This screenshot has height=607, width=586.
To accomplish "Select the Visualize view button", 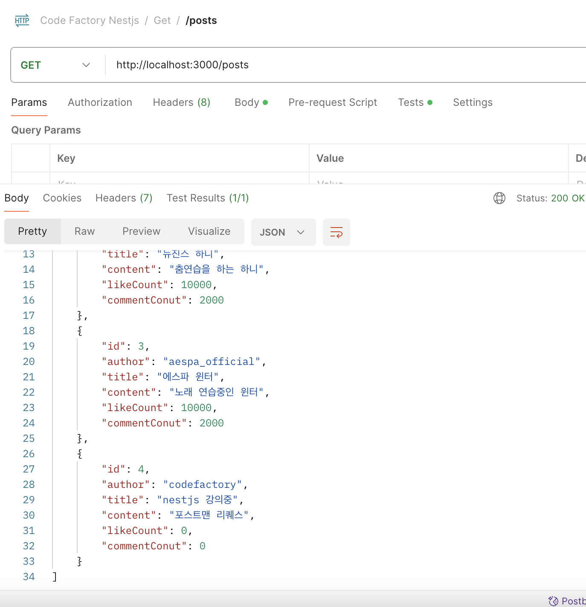I will pyautogui.click(x=209, y=231).
